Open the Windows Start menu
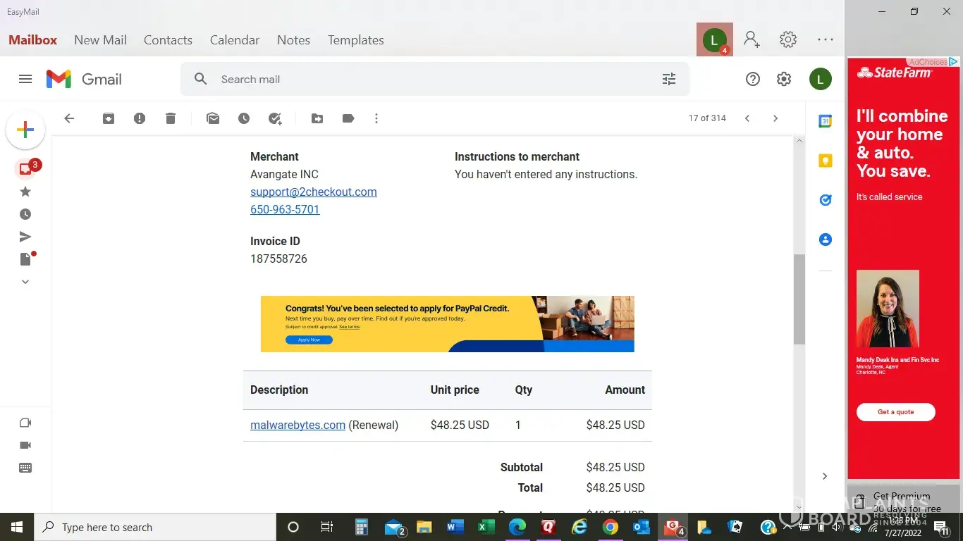The height and width of the screenshot is (541, 963). (x=17, y=527)
